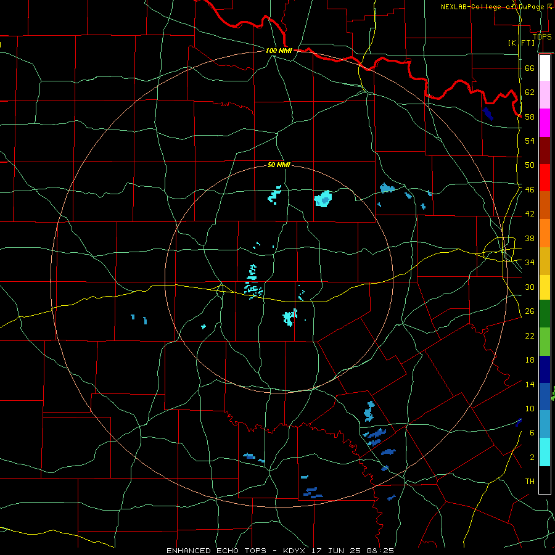Click the largest cyan echo just inside the 50 NMI ring
Viewport: 555px width, 555px height.
323,199
